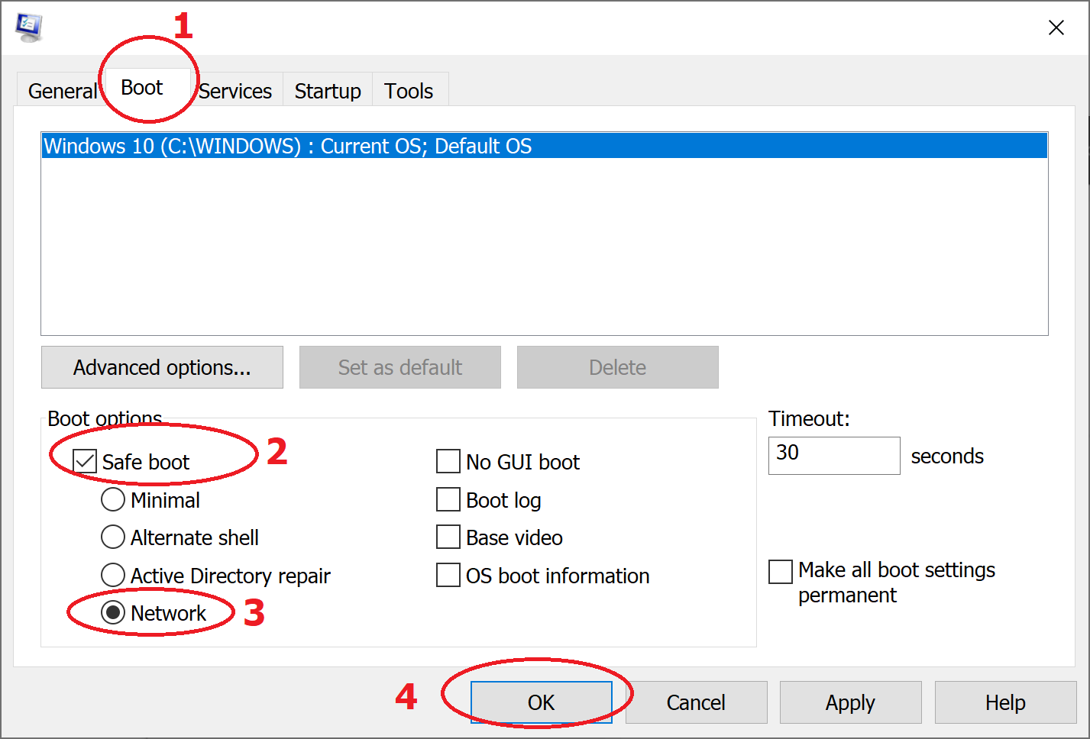The width and height of the screenshot is (1090, 739).
Task: Open the Tools tab
Action: pos(409,91)
